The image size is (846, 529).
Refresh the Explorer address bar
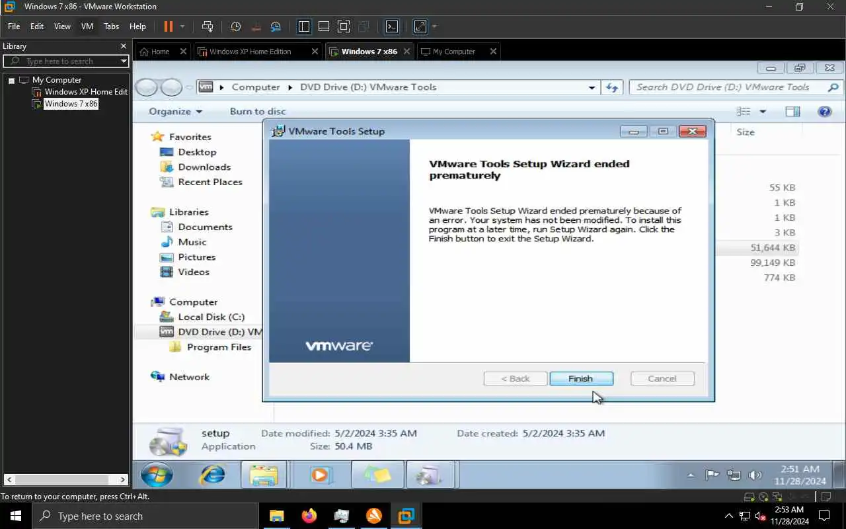point(612,87)
